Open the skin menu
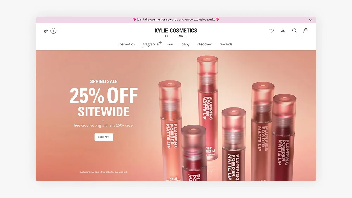Viewport: 352px width, 198px height. (170, 44)
